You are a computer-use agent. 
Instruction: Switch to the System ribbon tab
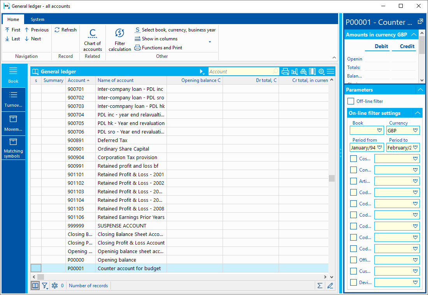[x=38, y=19]
